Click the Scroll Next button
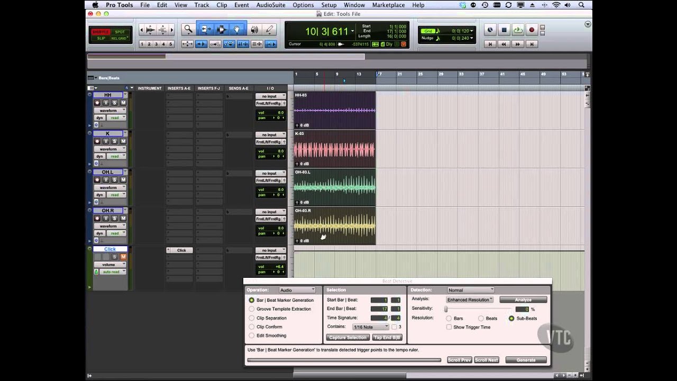 (486, 360)
